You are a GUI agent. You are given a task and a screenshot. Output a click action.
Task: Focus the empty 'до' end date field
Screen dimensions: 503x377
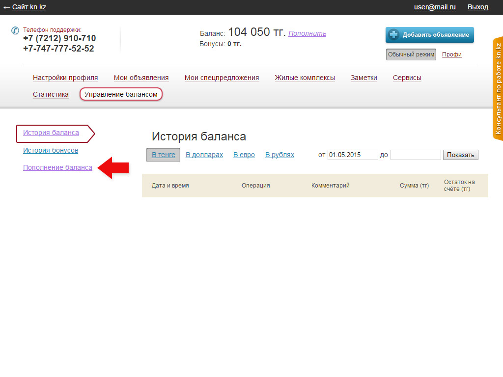415,155
